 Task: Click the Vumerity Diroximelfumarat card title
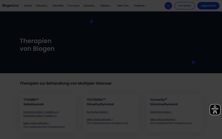(x=164, y=102)
